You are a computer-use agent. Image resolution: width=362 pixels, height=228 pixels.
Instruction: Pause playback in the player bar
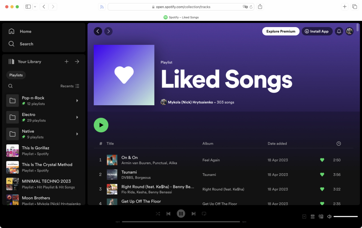click(x=181, y=214)
